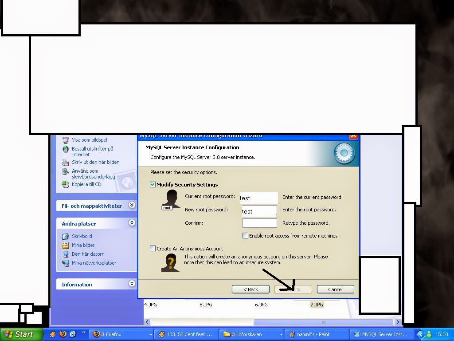454x341 pixels.
Task: Click the root user silhouette icon
Action: point(171,199)
